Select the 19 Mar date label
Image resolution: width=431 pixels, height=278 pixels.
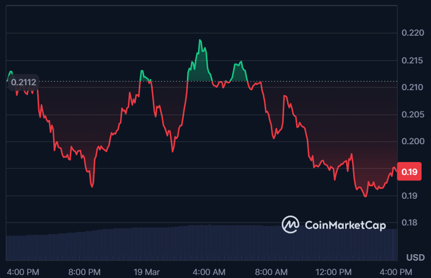click(147, 272)
